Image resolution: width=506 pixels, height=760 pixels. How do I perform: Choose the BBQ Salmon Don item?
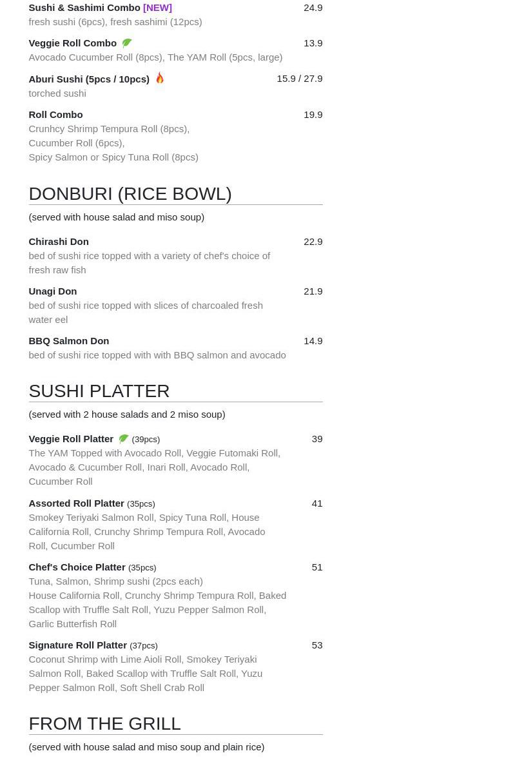69,341
